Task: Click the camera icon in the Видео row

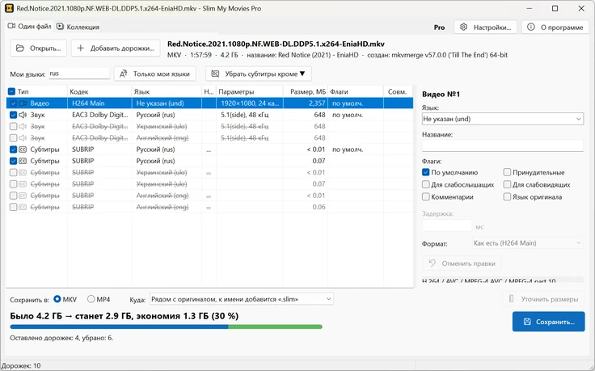Action: [23, 103]
